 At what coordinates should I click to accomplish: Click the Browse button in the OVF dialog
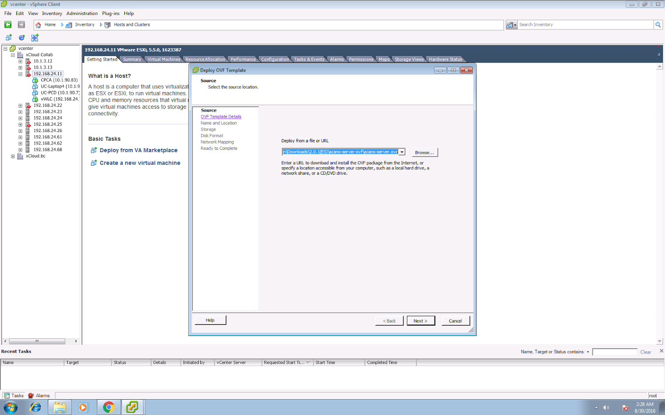coord(424,152)
